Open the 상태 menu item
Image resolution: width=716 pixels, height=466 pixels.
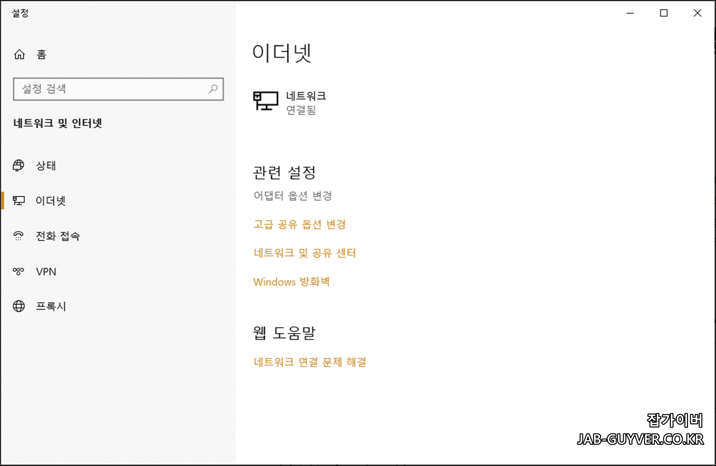pyautogui.click(x=46, y=166)
